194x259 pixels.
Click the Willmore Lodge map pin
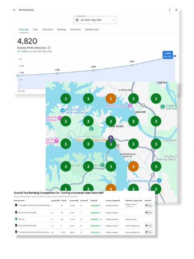point(130,106)
